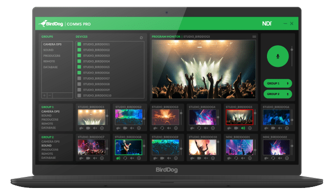This screenshot has width=334, height=195.
Task: Click the megaphone icon under STUDIO_BIRDDOG2
Action: pyautogui.click(x=118, y=128)
